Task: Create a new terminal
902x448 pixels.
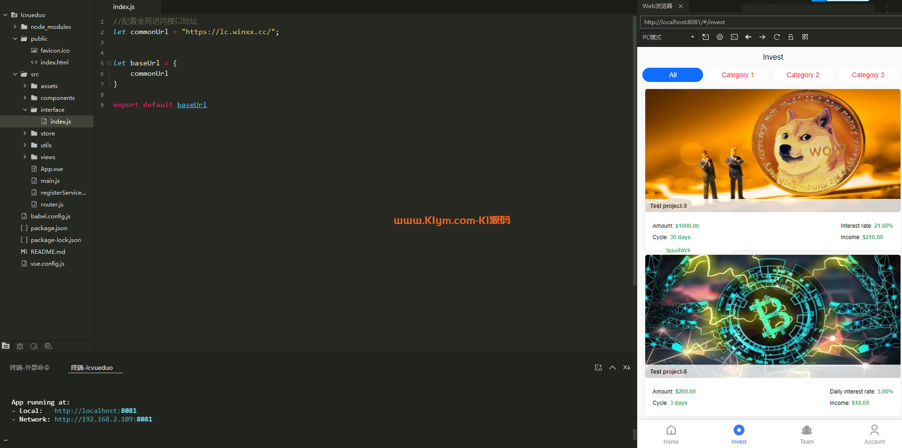Action: tap(598, 367)
